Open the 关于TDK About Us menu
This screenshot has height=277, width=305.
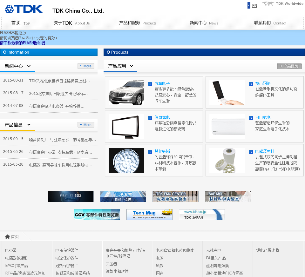click(x=72, y=23)
